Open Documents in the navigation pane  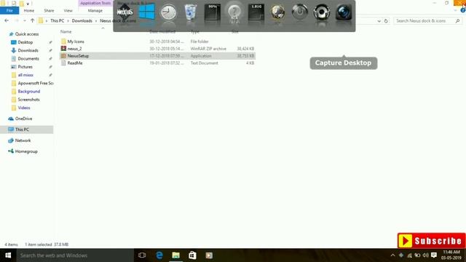click(28, 58)
